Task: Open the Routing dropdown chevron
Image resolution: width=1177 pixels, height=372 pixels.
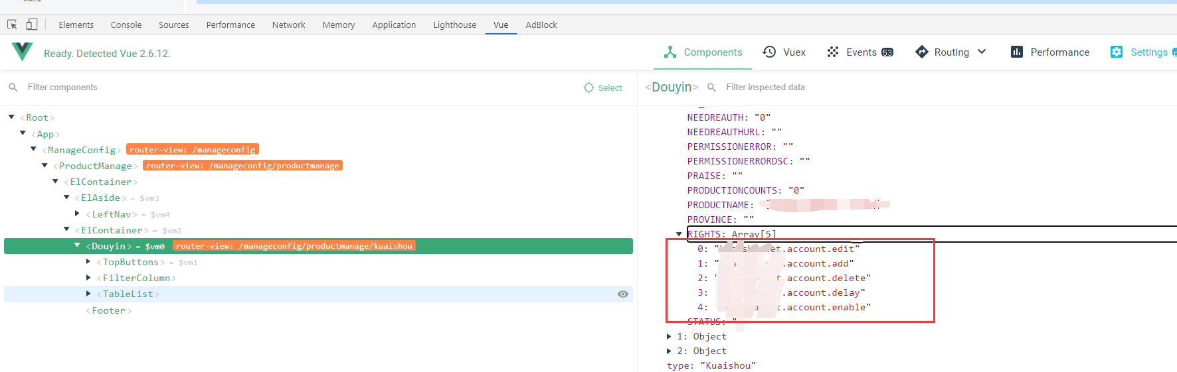Action: pyautogui.click(x=982, y=52)
